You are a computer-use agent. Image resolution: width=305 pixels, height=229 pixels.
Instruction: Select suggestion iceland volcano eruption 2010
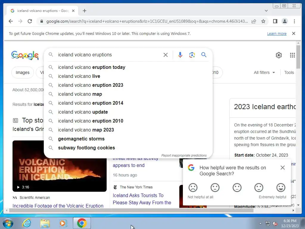coord(128,121)
